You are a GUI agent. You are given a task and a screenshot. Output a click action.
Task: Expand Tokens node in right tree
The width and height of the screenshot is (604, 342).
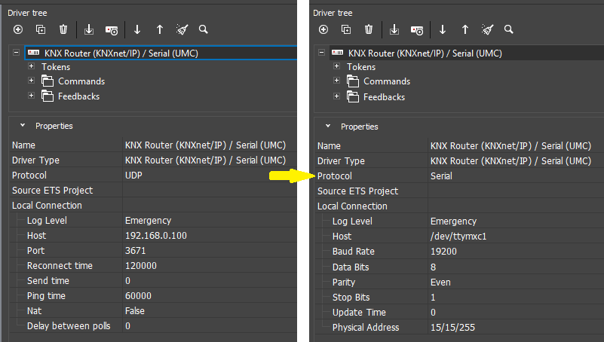336,66
